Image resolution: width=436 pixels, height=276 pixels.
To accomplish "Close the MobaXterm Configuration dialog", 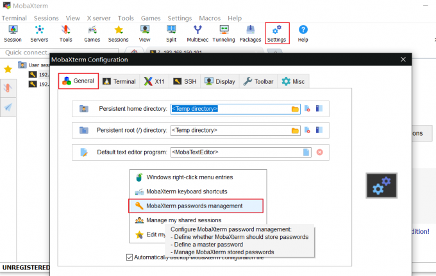I will click(x=403, y=60).
